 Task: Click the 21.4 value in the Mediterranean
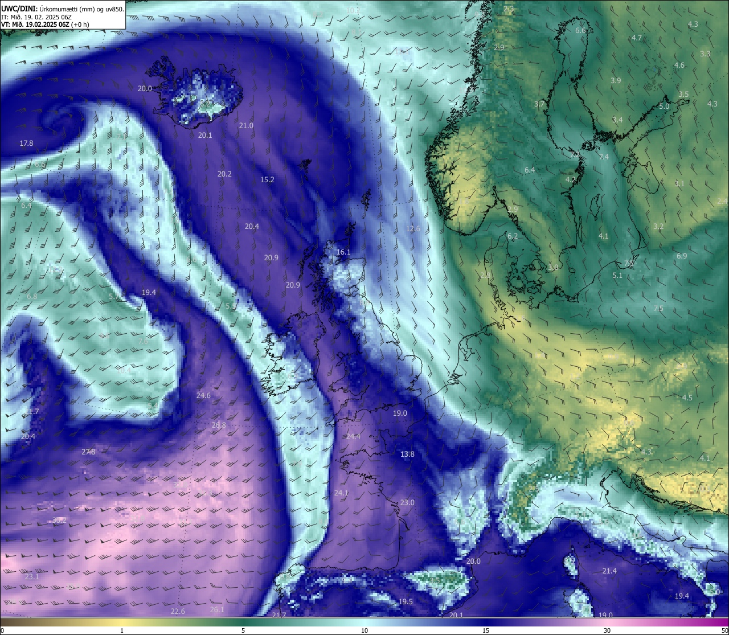point(609,571)
